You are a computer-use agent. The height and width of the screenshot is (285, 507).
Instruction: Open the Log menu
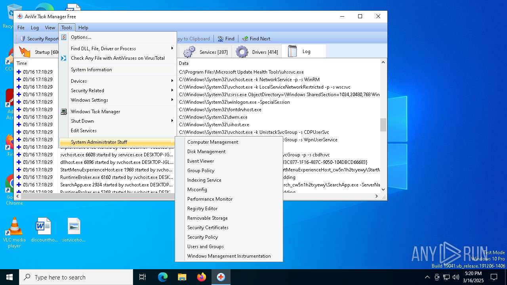pyautogui.click(x=35, y=28)
